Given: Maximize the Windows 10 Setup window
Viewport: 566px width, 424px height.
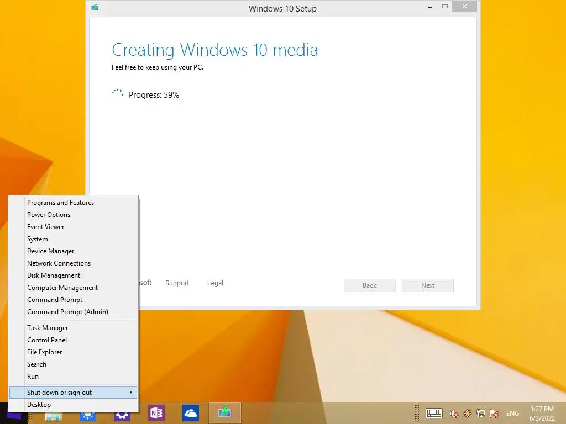Looking at the screenshot, I should point(445,7).
